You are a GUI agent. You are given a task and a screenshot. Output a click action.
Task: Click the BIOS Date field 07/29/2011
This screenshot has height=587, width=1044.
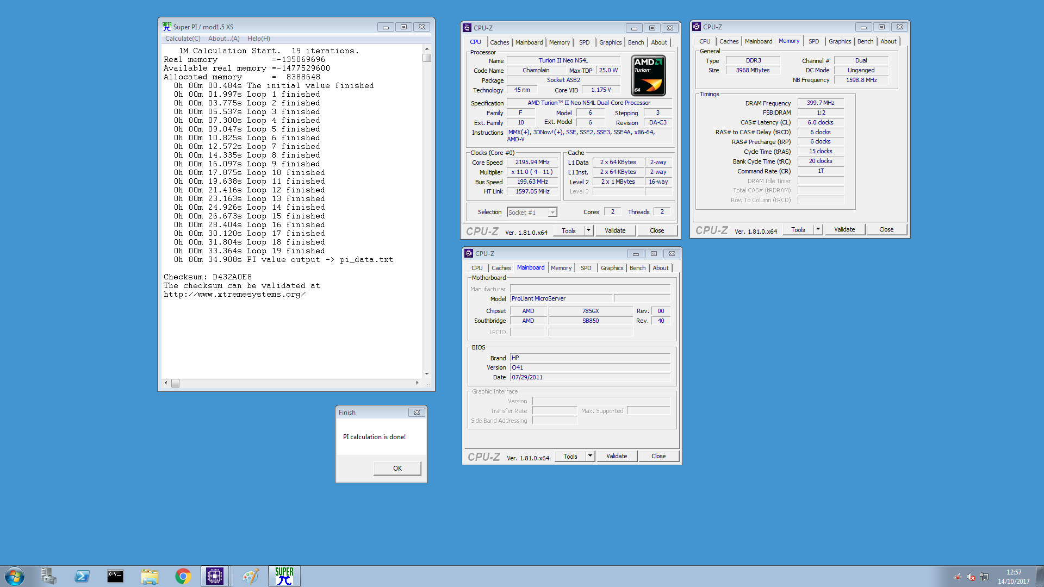(x=590, y=378)
